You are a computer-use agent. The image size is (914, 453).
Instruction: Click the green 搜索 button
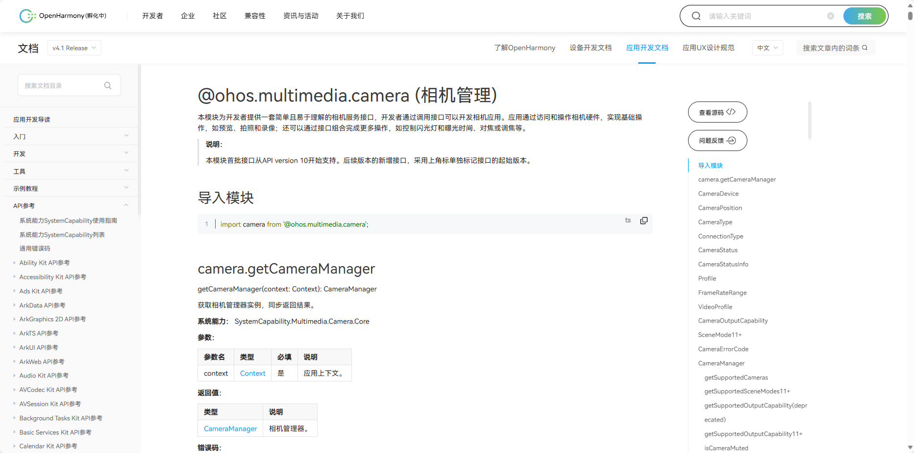pyautogui.click(x=865, y=16)
